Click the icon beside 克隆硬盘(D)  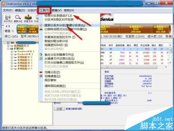point(41,76)
